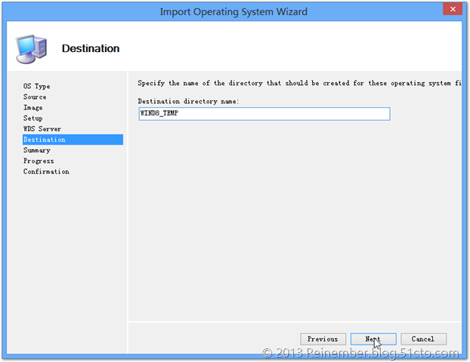Select the highlighted Destination step
This screenshot has height=362, width=470.
pyautogui.click(x=73, y=140)
